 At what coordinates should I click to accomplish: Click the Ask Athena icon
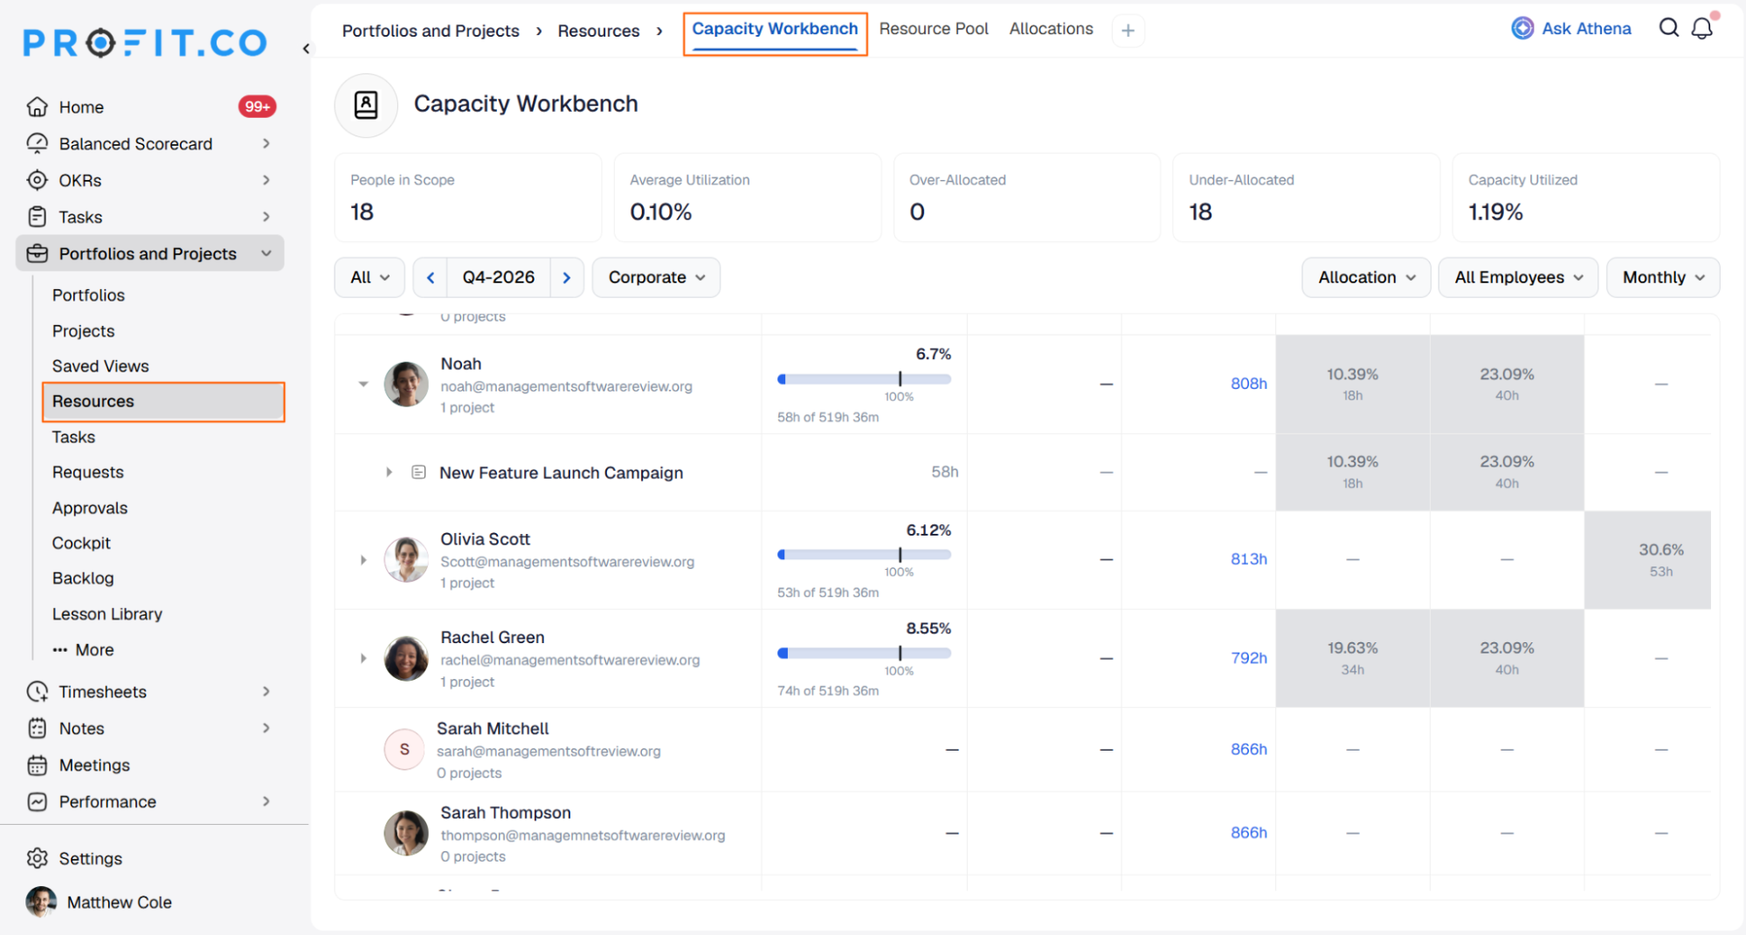pyautogui.click(x=1522, y=28)
